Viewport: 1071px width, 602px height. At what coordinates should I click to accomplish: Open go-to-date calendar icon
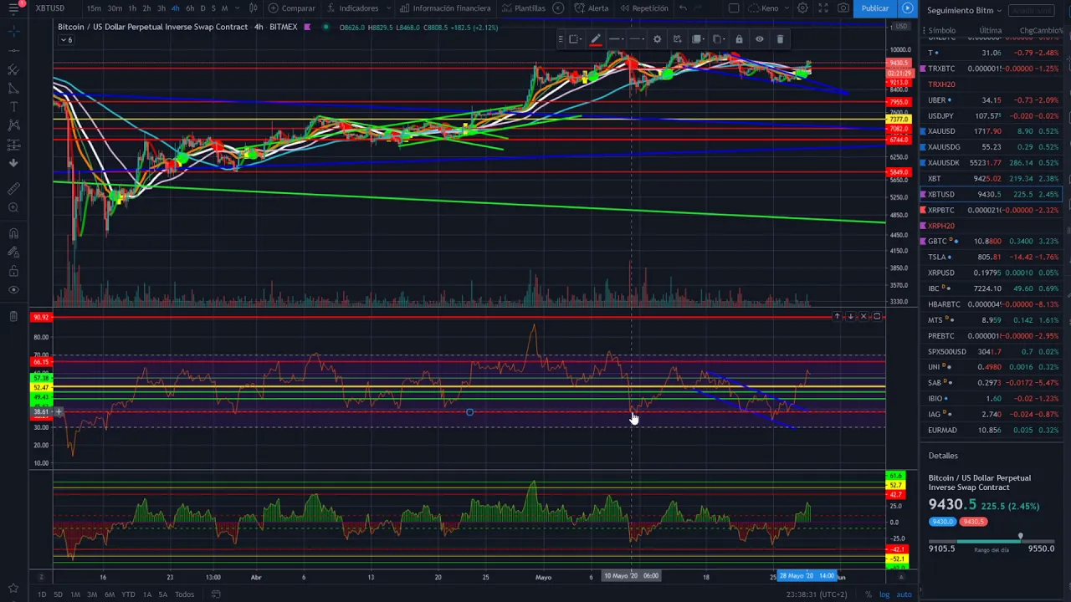(x=216, y=594)
